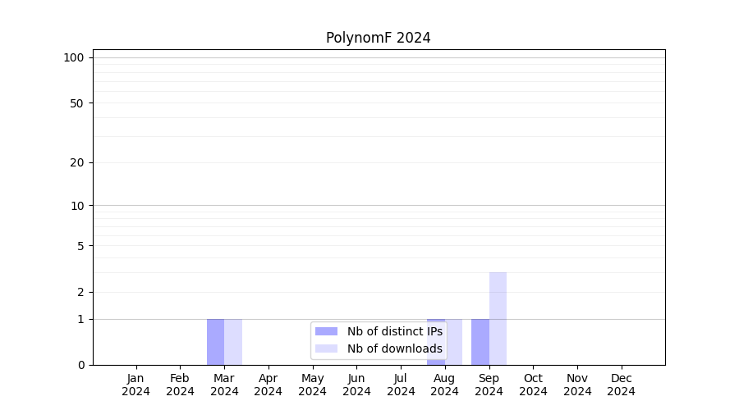Select the Apr 2024 axis label
The image size is (739, 410).
[269, 385]
